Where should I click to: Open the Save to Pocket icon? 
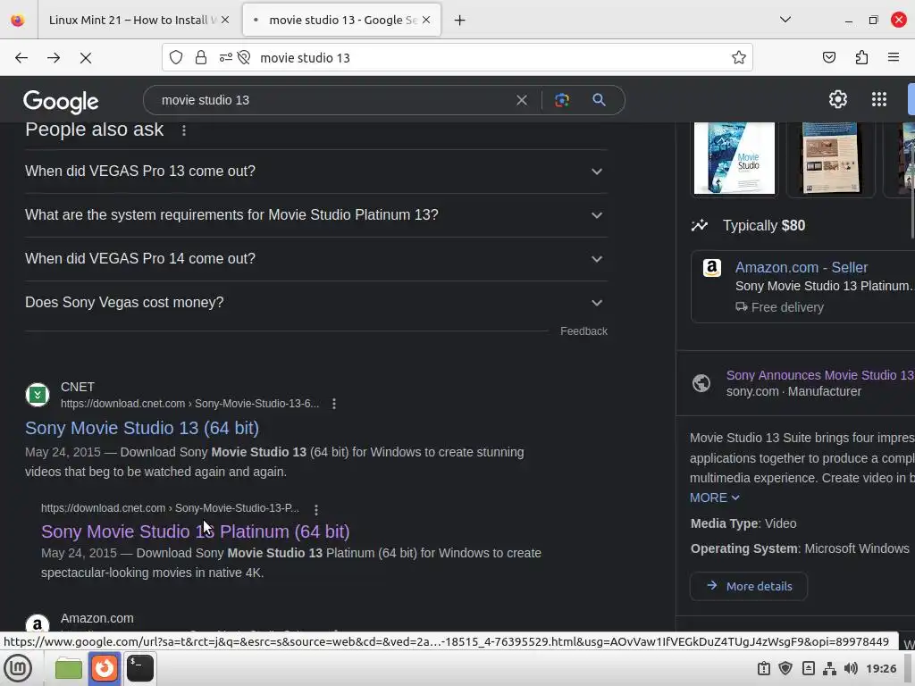click(x=829, y=57)
